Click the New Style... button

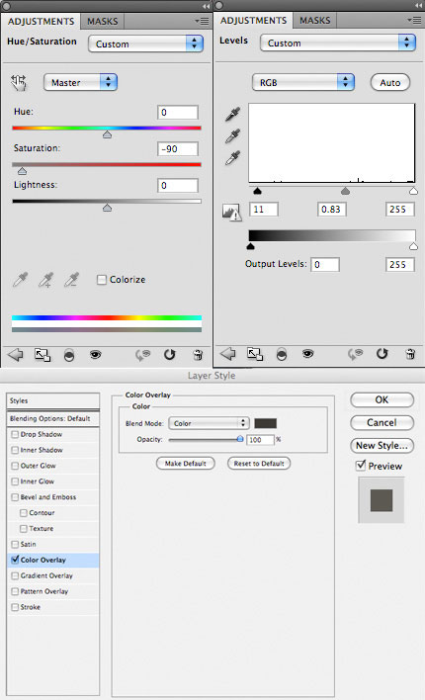click(382, 446)
